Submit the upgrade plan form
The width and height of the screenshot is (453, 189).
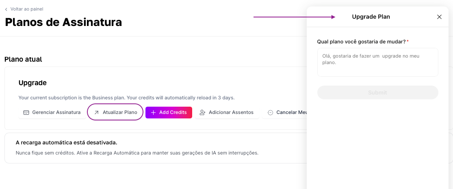click(x=377, y=92)
